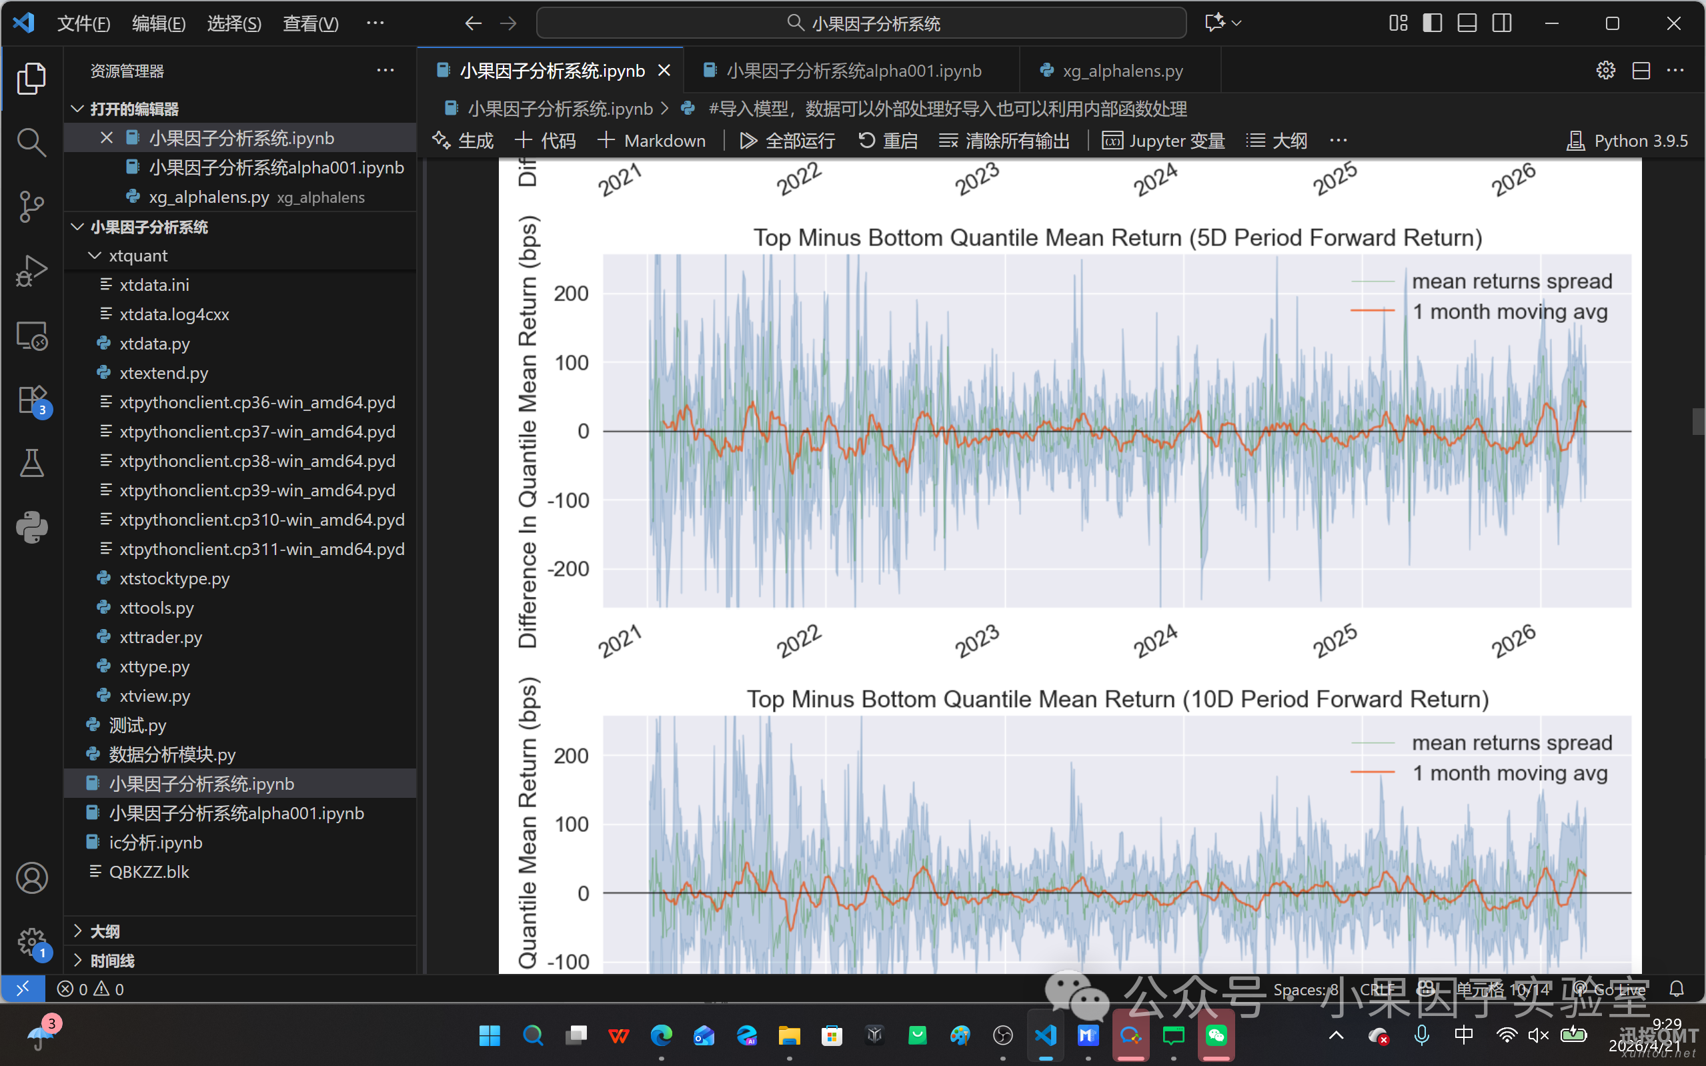The height and width of the screenshot is (1066, 1706).
Task: Expand the 大纲 outline section
Action: coord(105,931)
